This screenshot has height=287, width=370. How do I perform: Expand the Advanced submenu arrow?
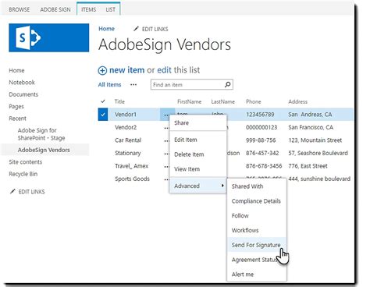[x=222, y=186]
